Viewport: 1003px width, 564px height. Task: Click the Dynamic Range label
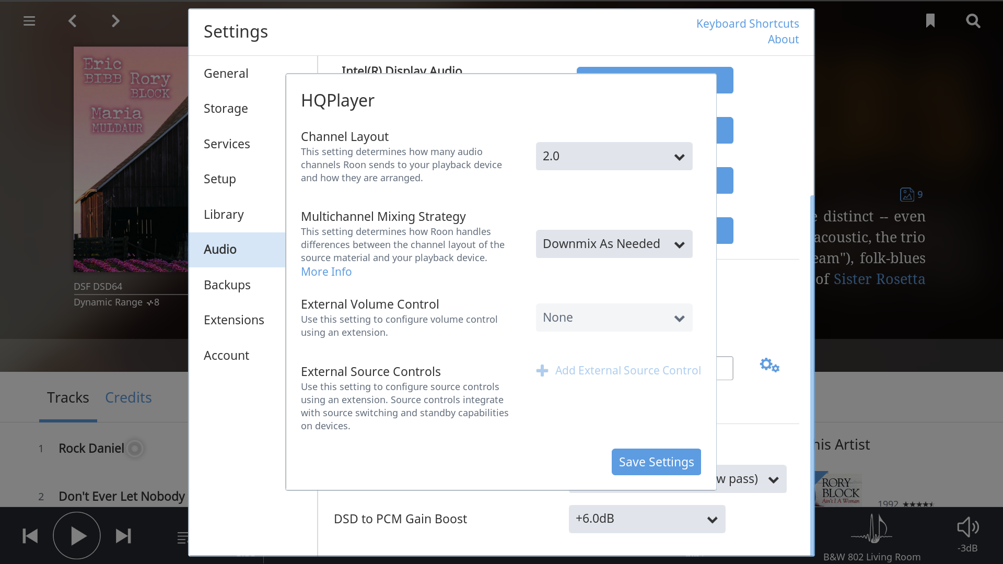[x=108, y=302]
